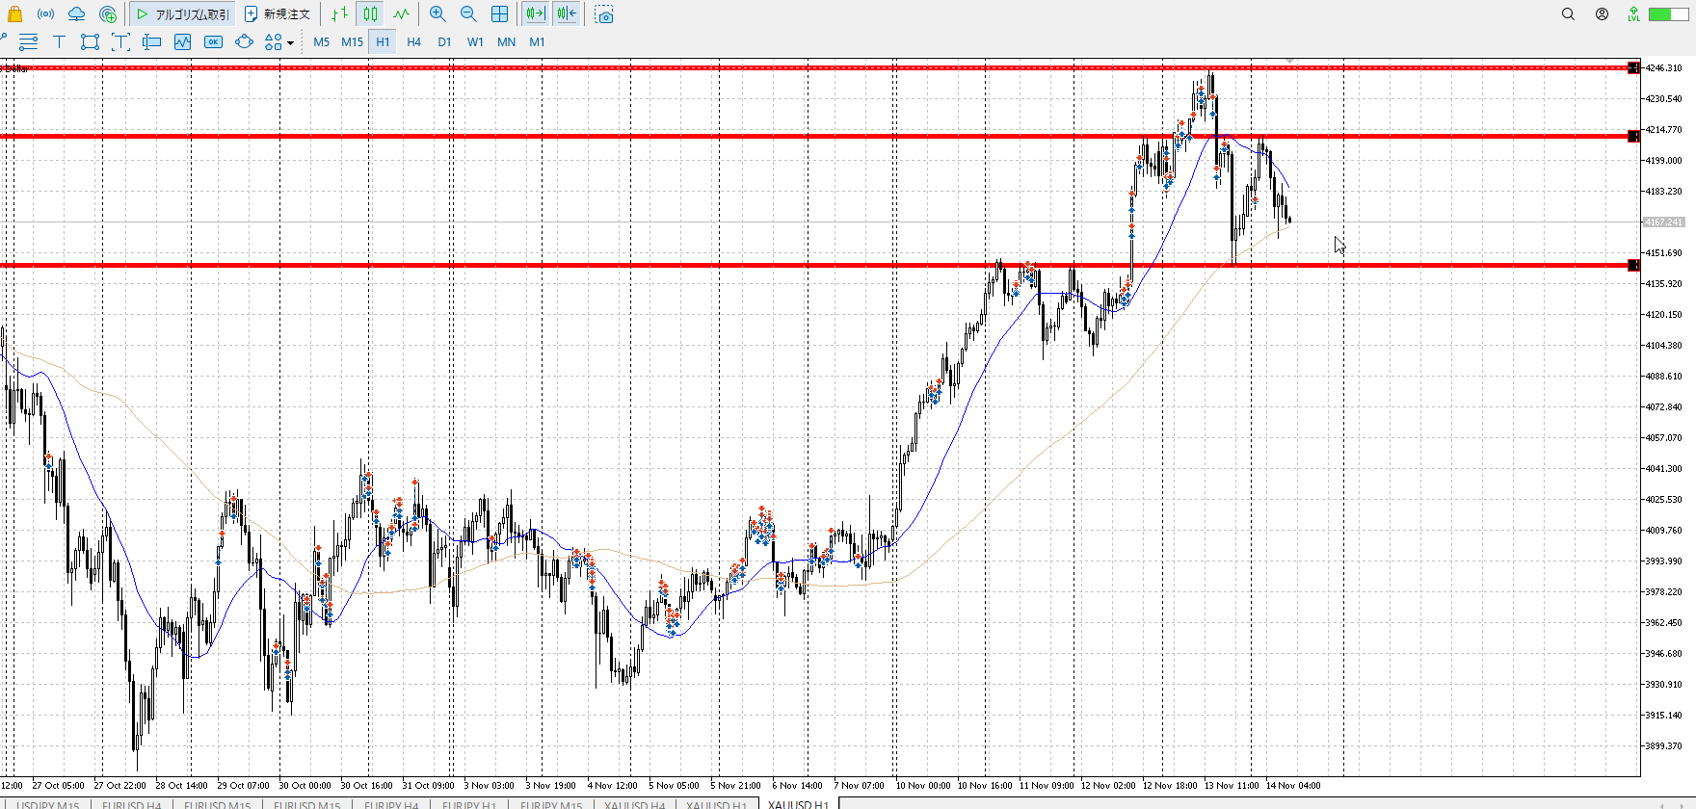Switch to the EURJPY H4 chart tab
Screen dimensions: 1696x809
(x=390, y=804)
